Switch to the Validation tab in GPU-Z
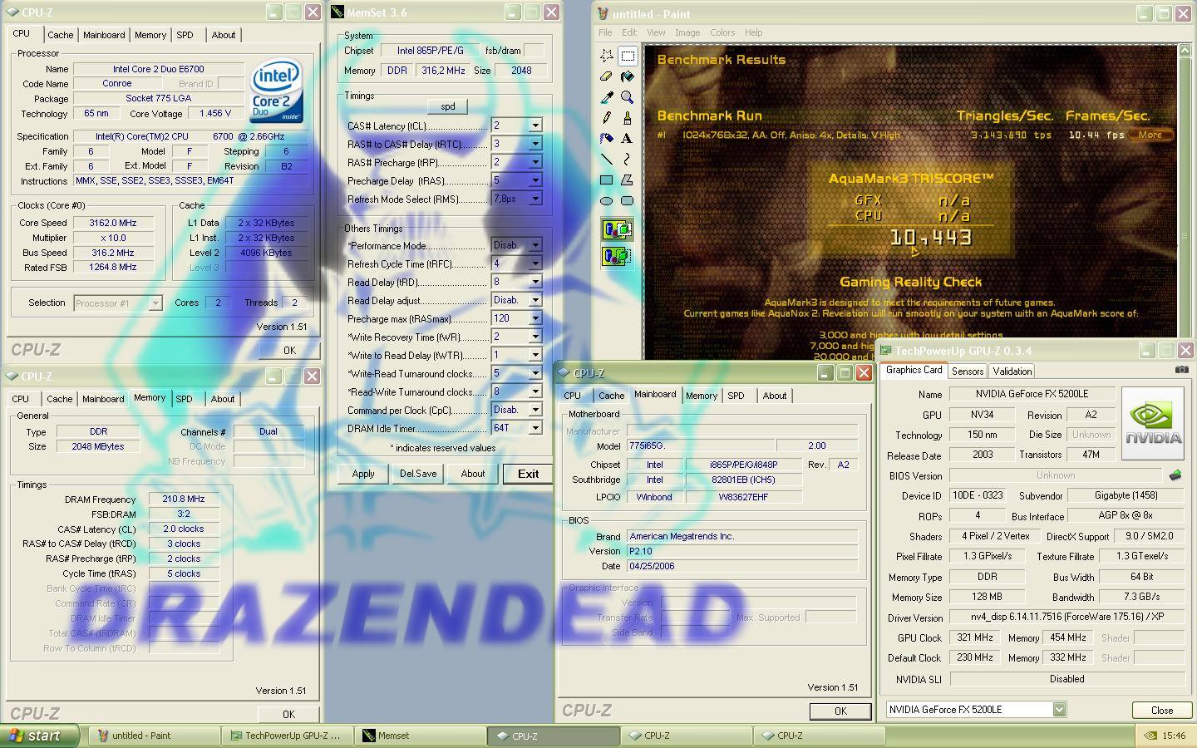Viewport: 1197px width, 748px height. coord(1012,372)
